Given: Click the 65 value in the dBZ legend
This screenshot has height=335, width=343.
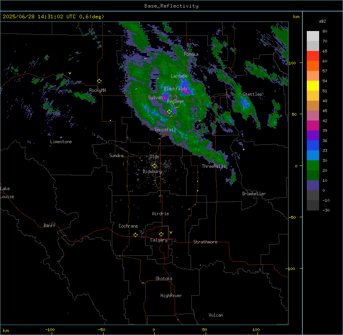Looking at the screenshot, I should pyautogui.click(x=325, y=51).
